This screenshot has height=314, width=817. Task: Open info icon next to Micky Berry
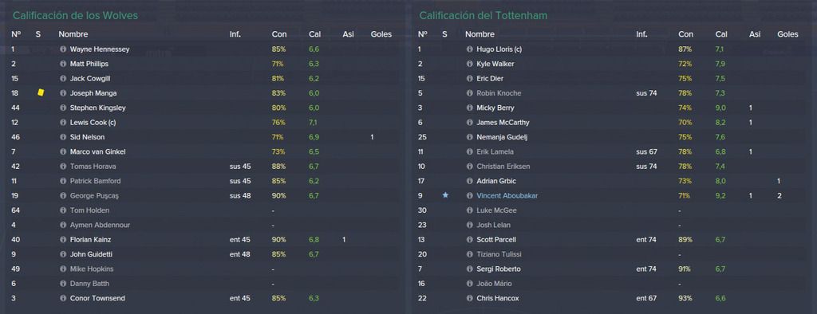[x=469, y=108]
